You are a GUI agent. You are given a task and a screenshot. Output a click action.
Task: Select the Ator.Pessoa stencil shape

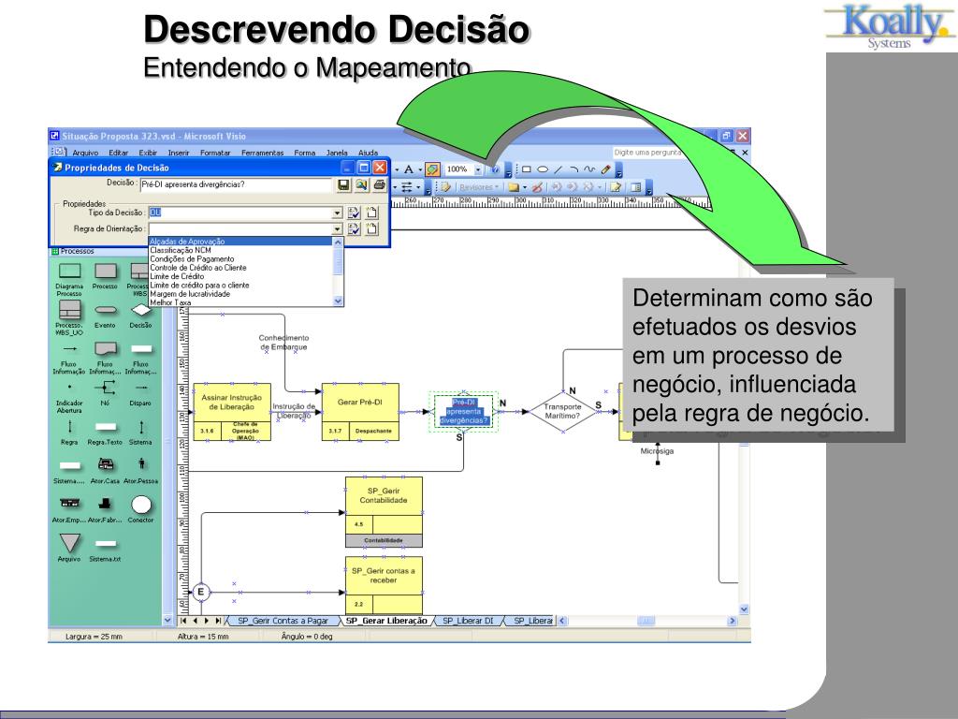click(x=140, y=464)
